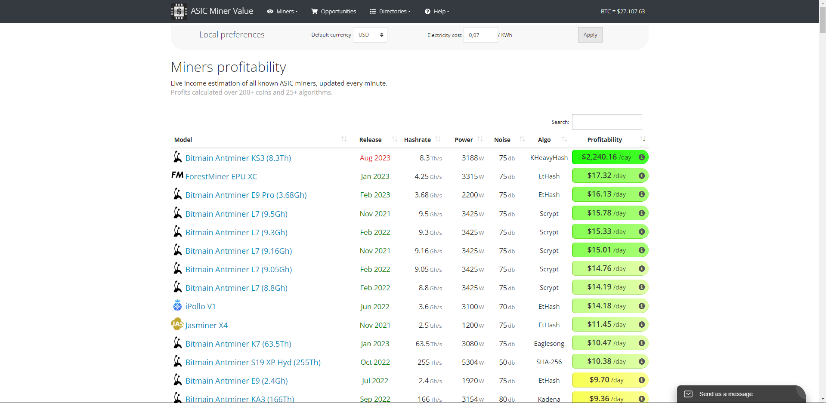
Task: Click Bitmain logo beside Antminer E9 (2.4Gh)
Action: click(177, 380)
